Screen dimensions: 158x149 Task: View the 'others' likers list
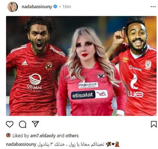[x=72, y=136]
